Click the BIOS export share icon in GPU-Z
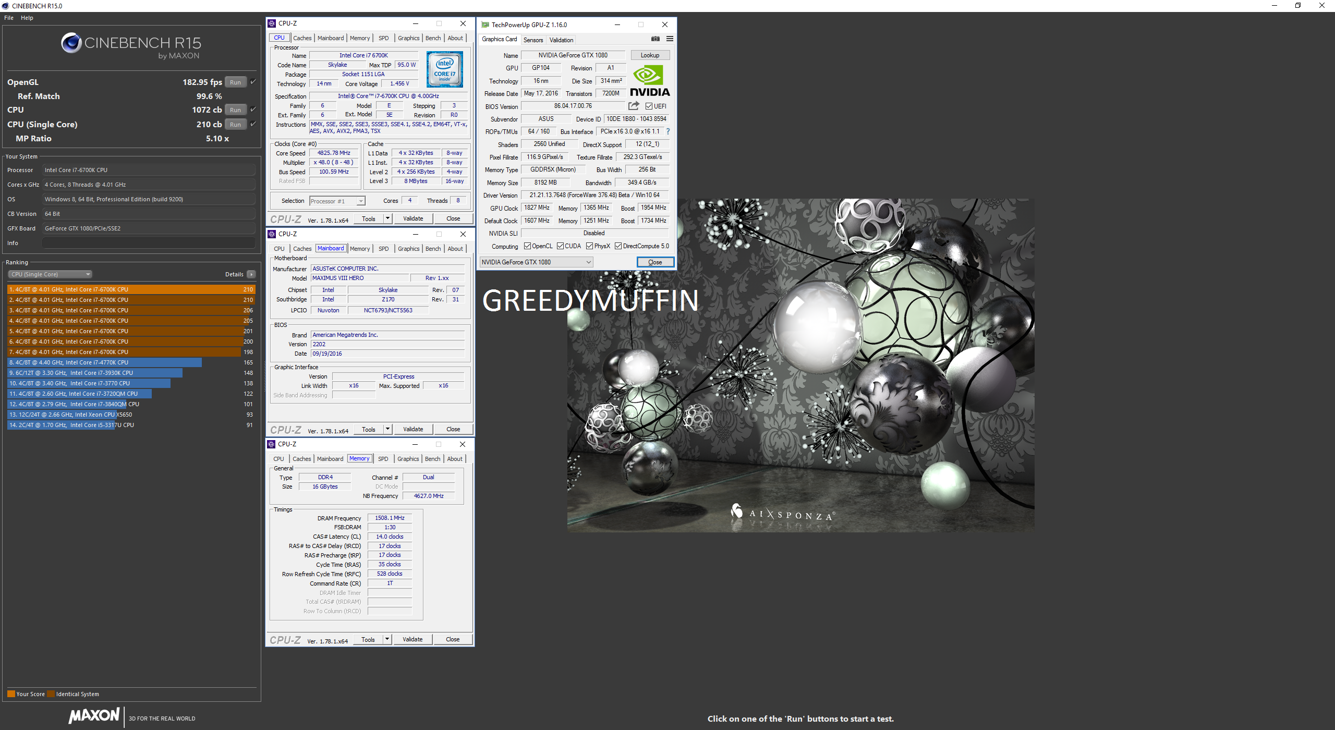The image size is (1335, 730). (x=634, y=106)
